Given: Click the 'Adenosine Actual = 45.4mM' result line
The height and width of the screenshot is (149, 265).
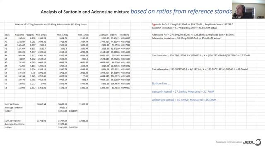Looking at the screenshot, I should pyautogui.click(x=184, y=100).
